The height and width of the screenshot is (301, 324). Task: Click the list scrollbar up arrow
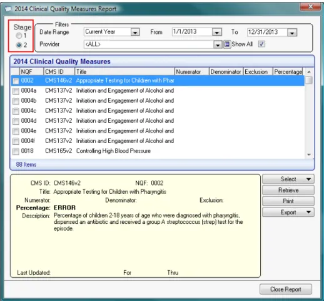(x=309, y=71)
